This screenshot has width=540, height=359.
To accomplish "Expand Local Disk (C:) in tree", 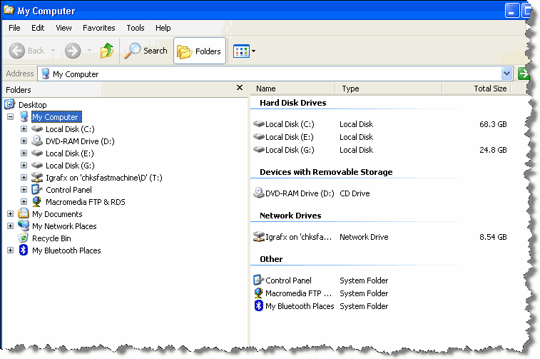I will (x=24, y=129).
